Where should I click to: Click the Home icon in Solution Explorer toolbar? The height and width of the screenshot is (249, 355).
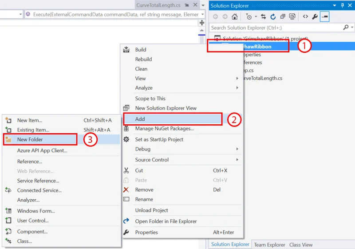click(x=235, y=16)
